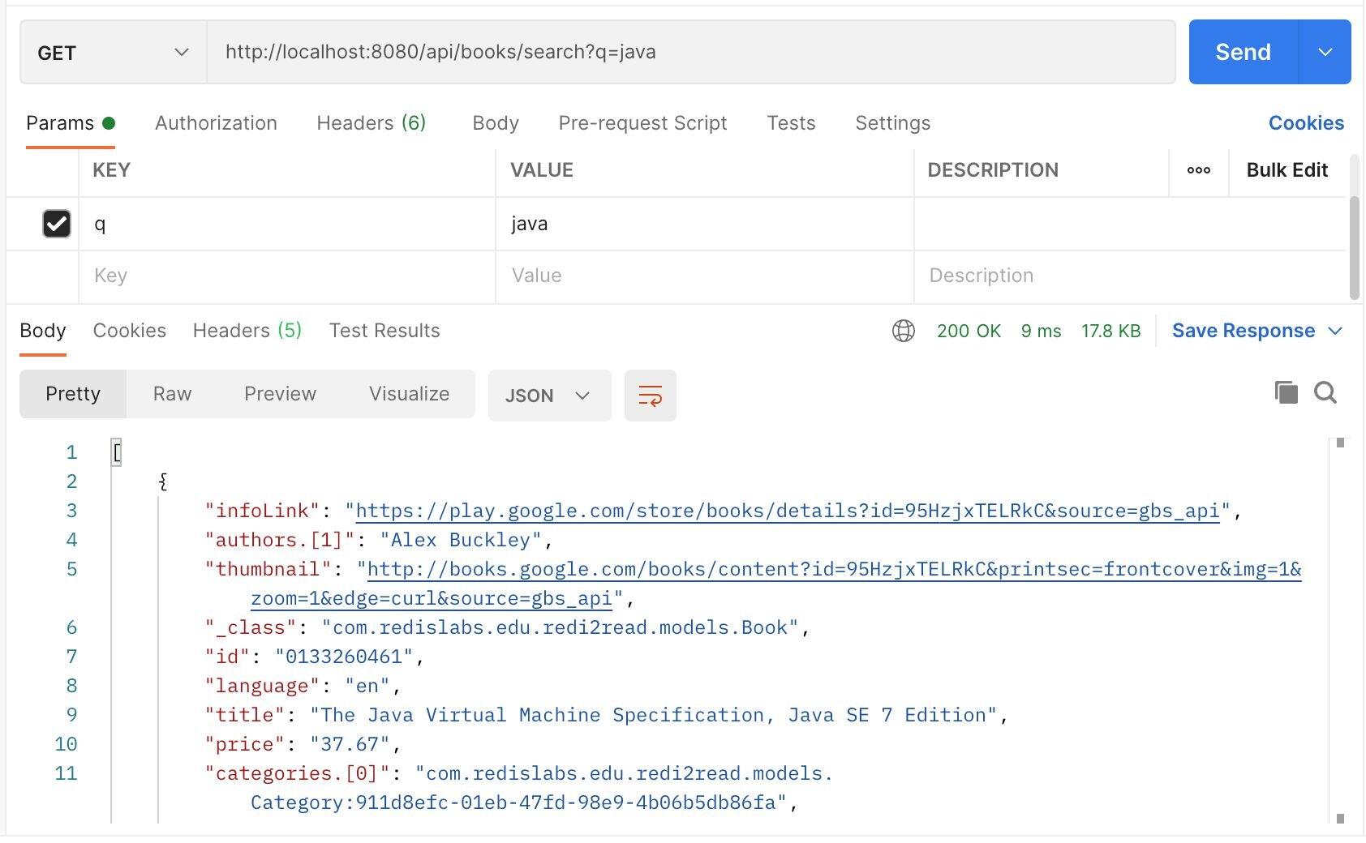Click the 200 OK status
Viewport: 1366px width, 843px height.
pyautogui.click(x=969, y=331)
